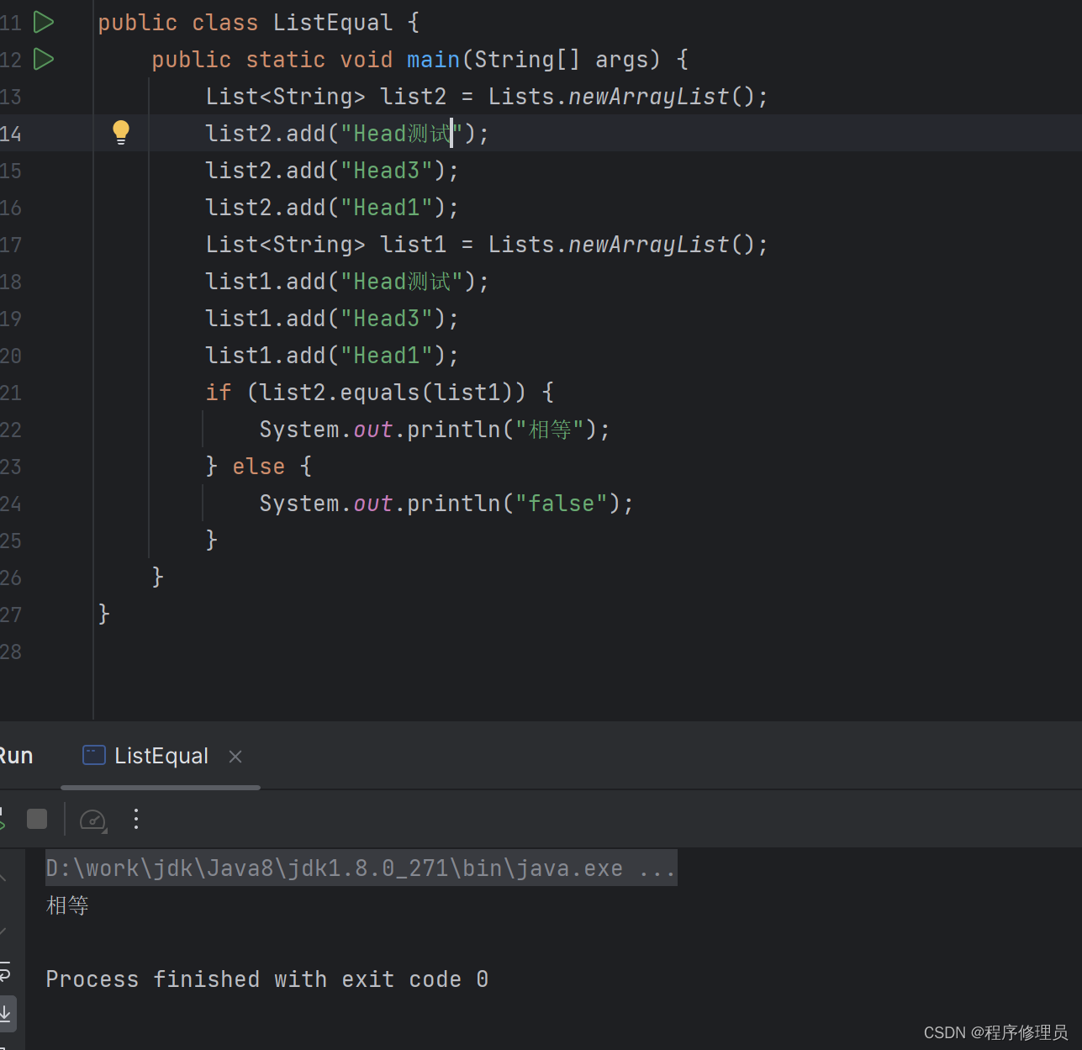Click the console output line 相等

pos(67,905)
